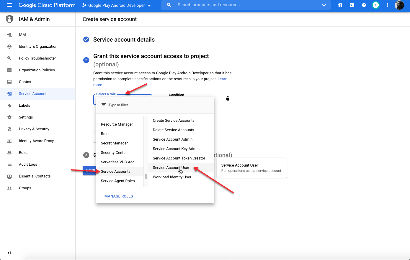Collapse the sidebar with bottom-left chevron
Screen dimensions: 410x260
pos(9,253)
